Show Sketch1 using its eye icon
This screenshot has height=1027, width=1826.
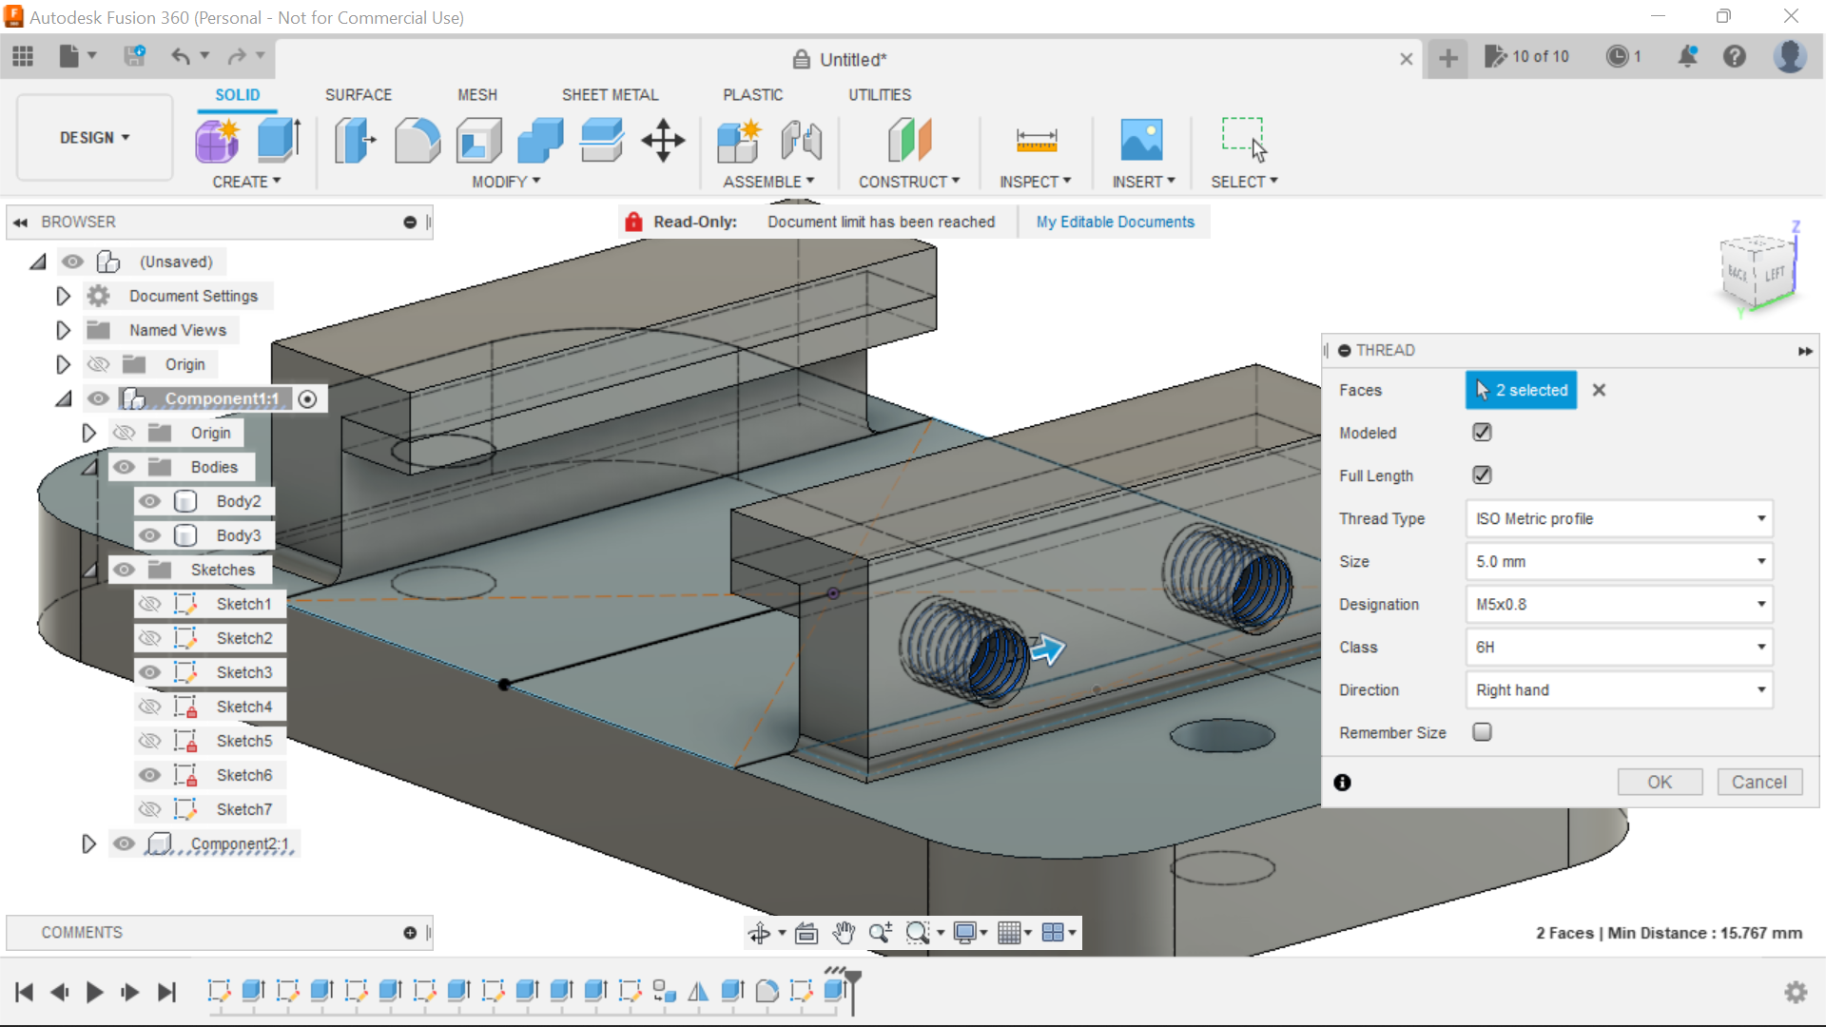[x=149, y=604]
